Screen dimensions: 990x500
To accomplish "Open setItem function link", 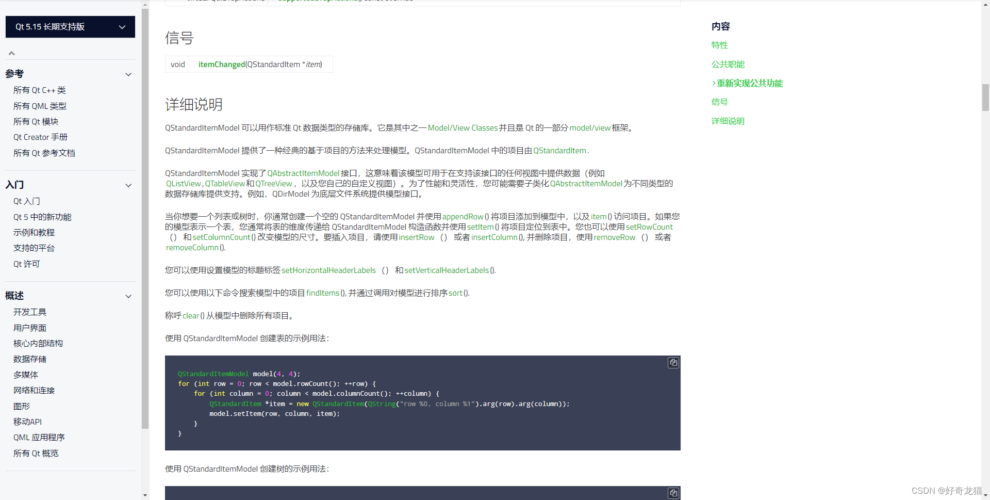I will pos(480,227).
